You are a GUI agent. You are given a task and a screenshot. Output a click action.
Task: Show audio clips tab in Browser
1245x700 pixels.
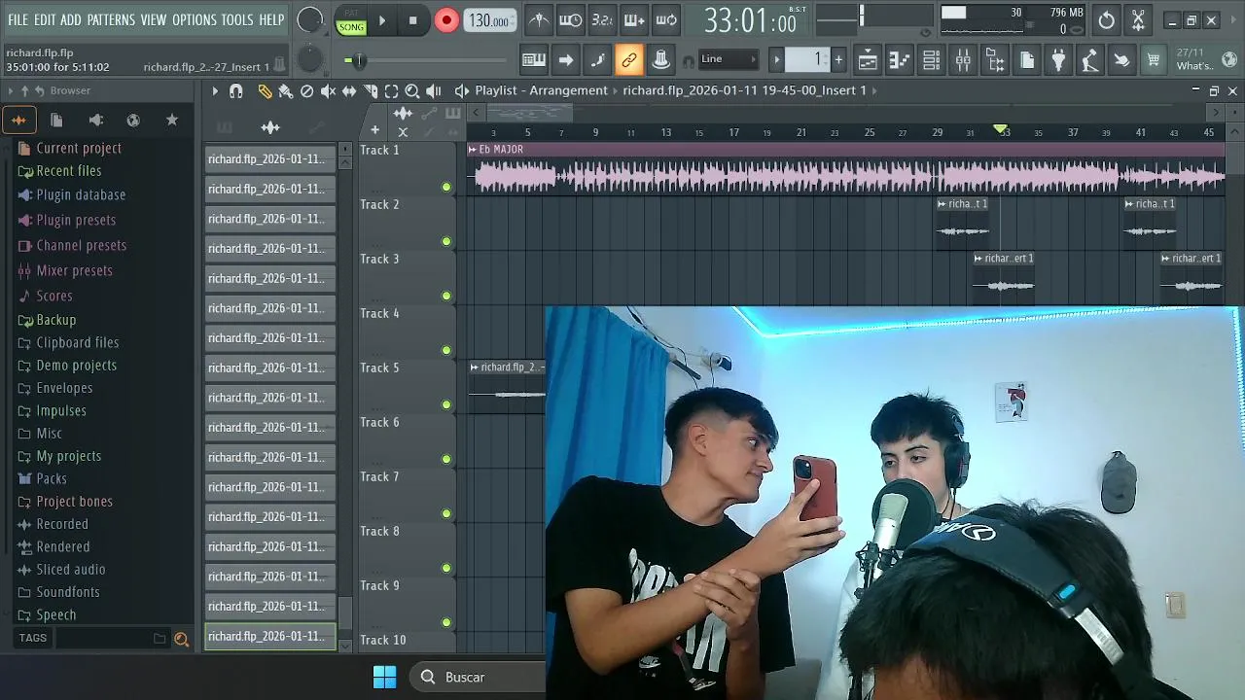(x=18, y=120)
